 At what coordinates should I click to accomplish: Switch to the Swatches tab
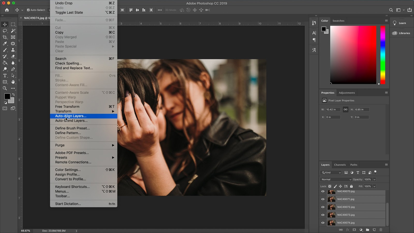tap(338, 21)
